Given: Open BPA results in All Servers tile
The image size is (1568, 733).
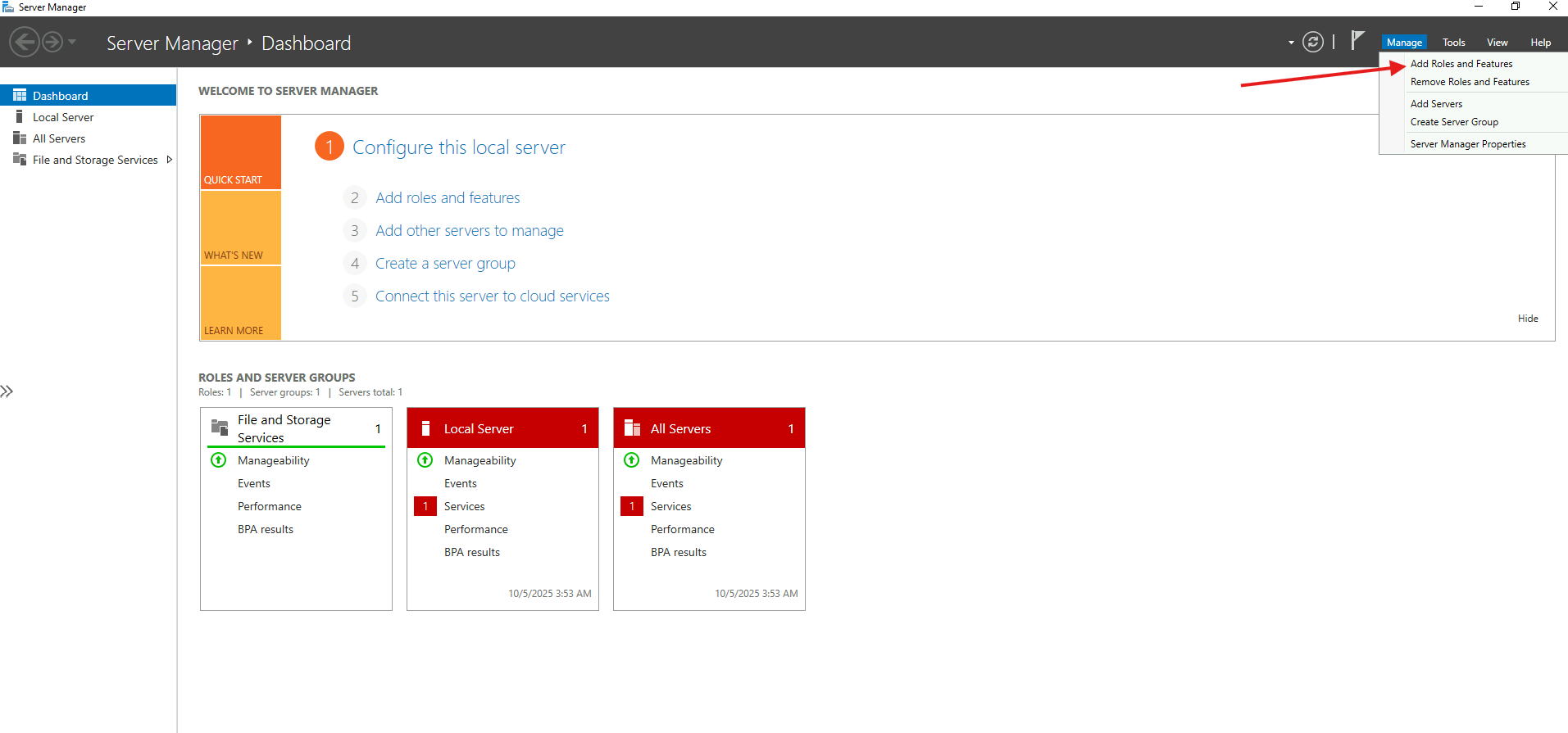Looking at the screenshot, I should 679,553.
